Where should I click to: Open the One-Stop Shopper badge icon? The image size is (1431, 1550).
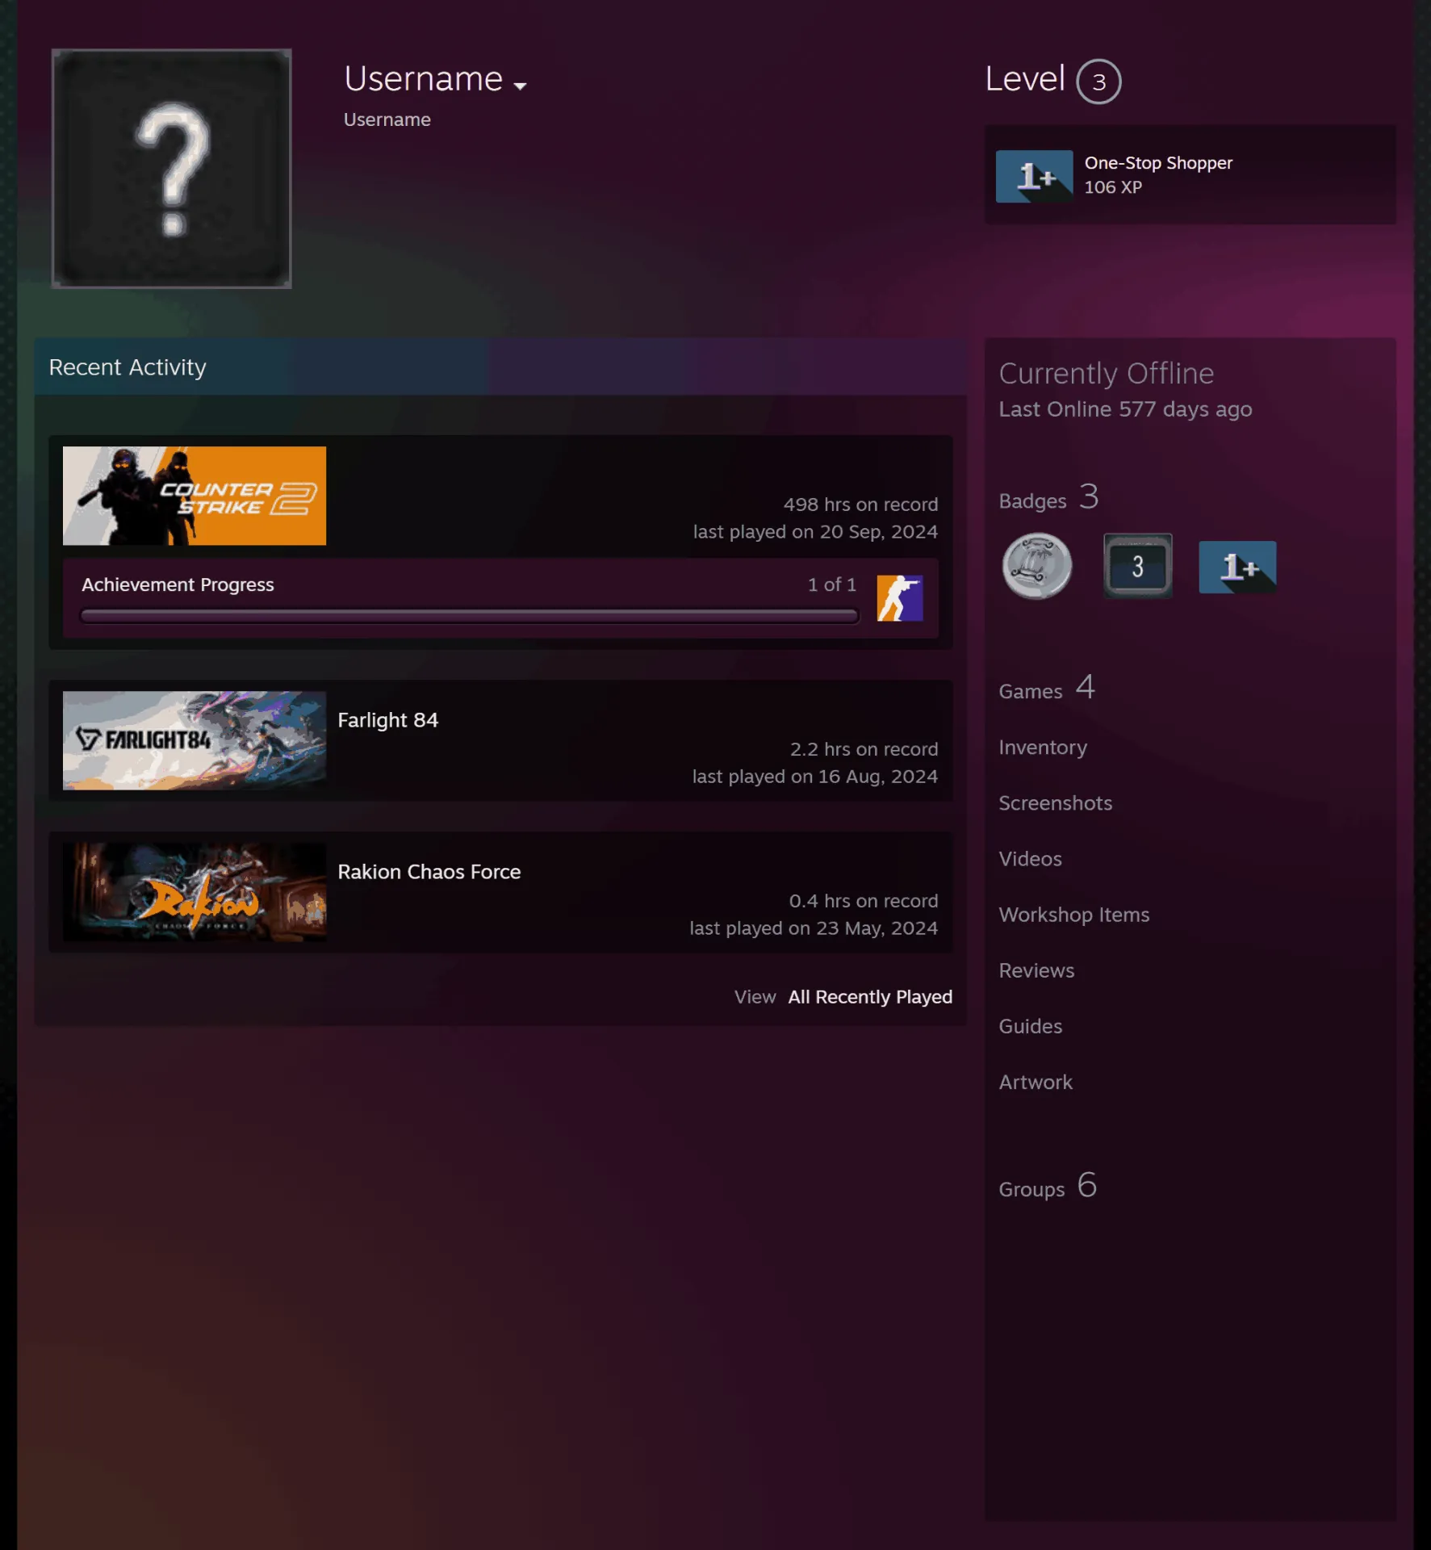point(1034,176)
